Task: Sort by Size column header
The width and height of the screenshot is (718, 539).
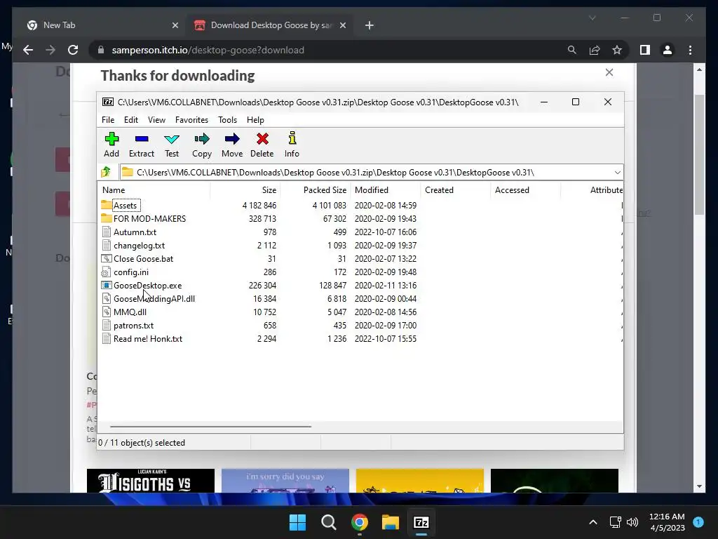Action: pos(245,189)
